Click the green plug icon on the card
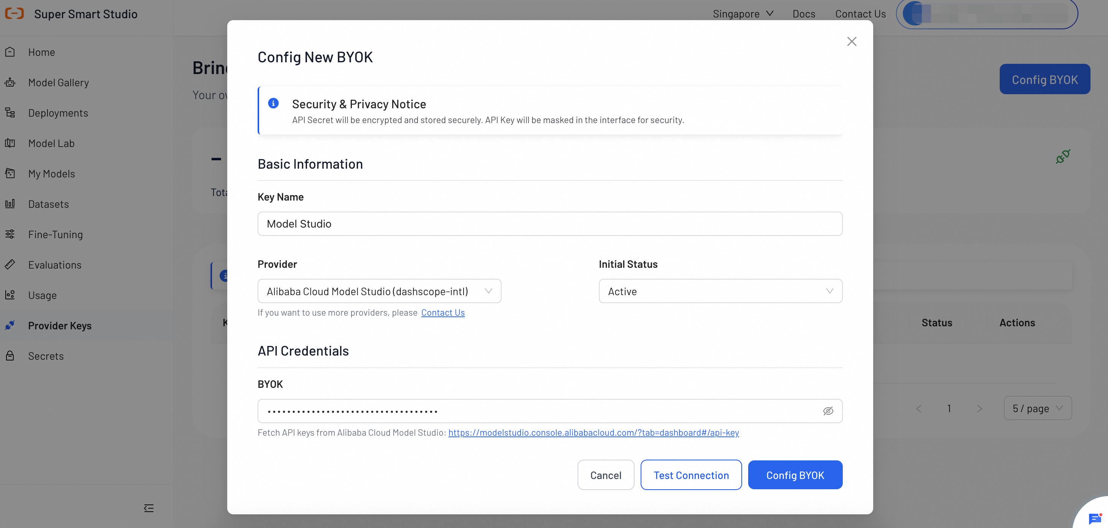This screenshot has width=1108, height=528. click(1063, 157)
